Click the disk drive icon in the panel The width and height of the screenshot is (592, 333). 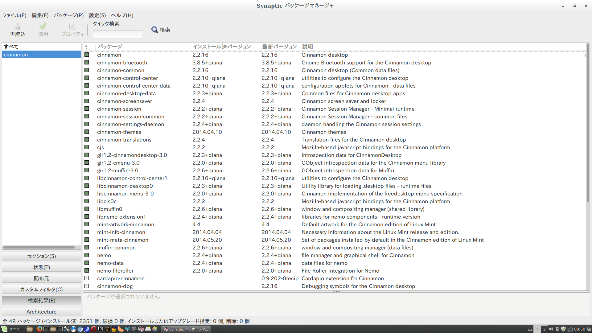pos(148,329)
